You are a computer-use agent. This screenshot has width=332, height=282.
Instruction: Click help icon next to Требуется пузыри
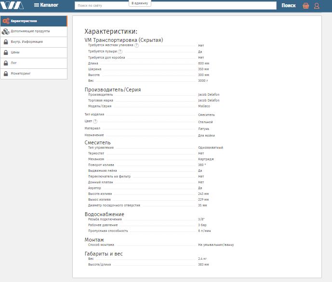[120, 51]
